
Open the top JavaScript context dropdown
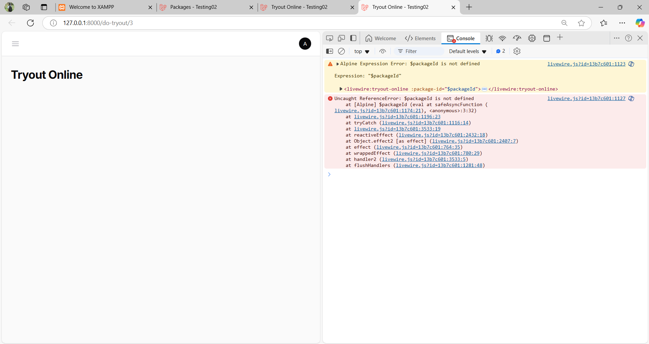pos(362,51)
